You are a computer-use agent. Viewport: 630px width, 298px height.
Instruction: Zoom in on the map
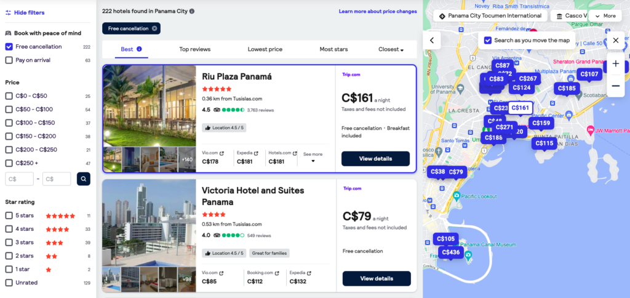615,63
